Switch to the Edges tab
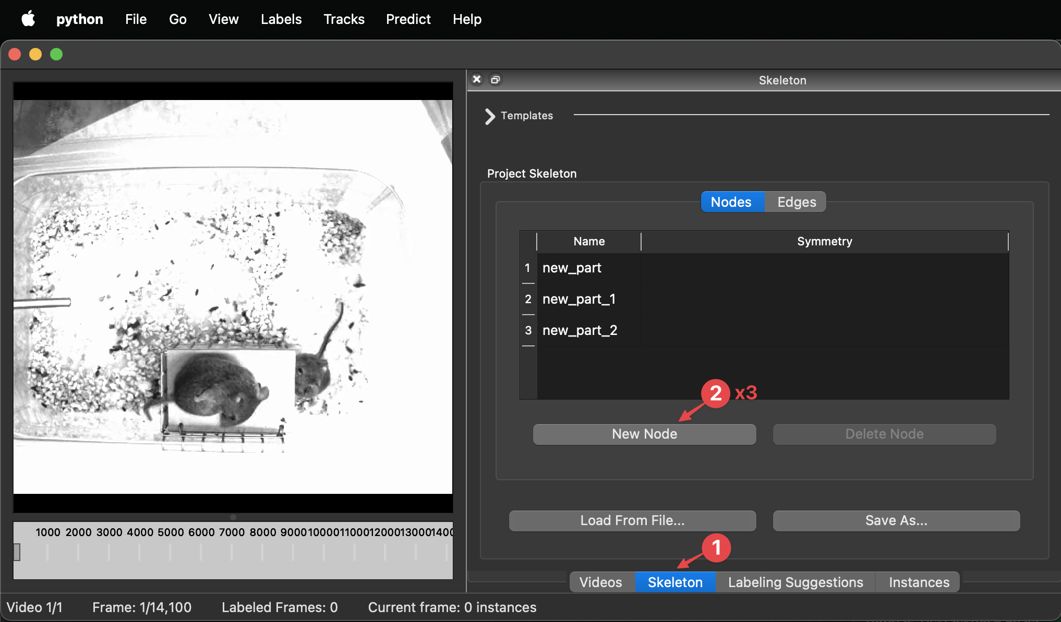Viewport: 1061px width, 622px height. click(796, 202)
